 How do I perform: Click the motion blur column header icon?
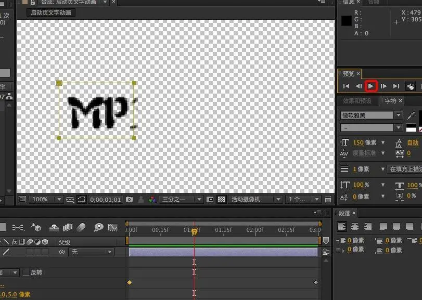coord(30,242)
